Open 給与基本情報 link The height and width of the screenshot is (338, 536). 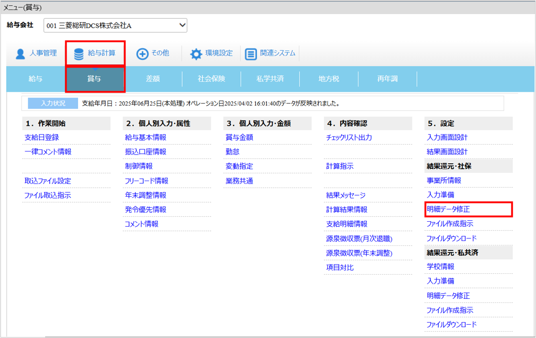(146, 137)
